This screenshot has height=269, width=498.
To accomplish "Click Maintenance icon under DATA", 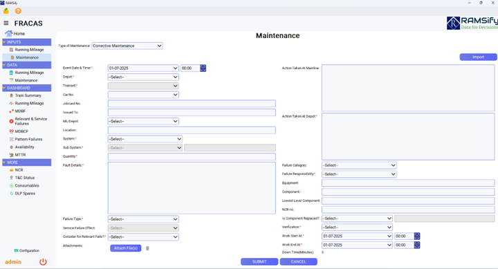I will click(12, 80).
